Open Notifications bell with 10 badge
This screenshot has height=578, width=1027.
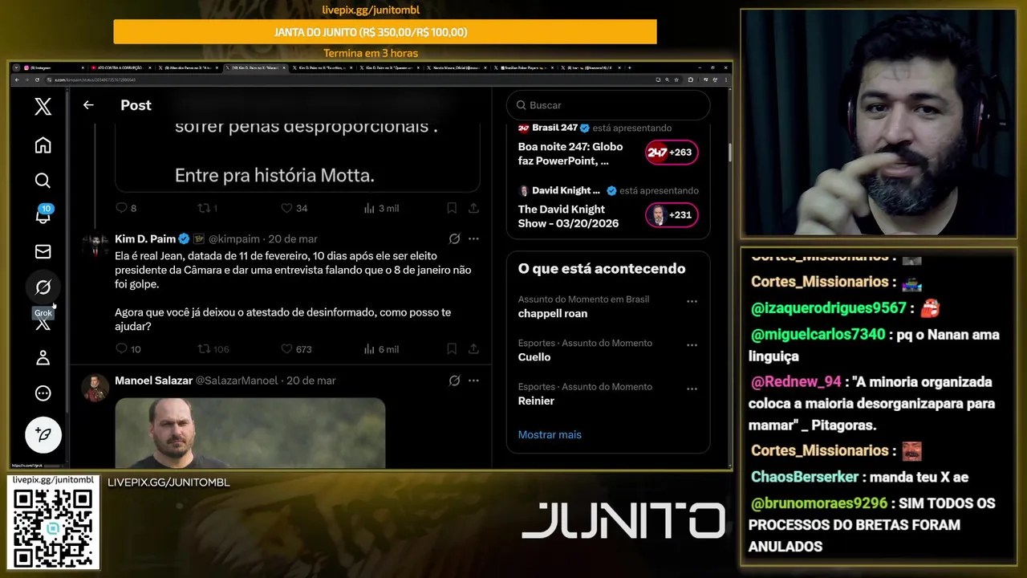[43, 215]
